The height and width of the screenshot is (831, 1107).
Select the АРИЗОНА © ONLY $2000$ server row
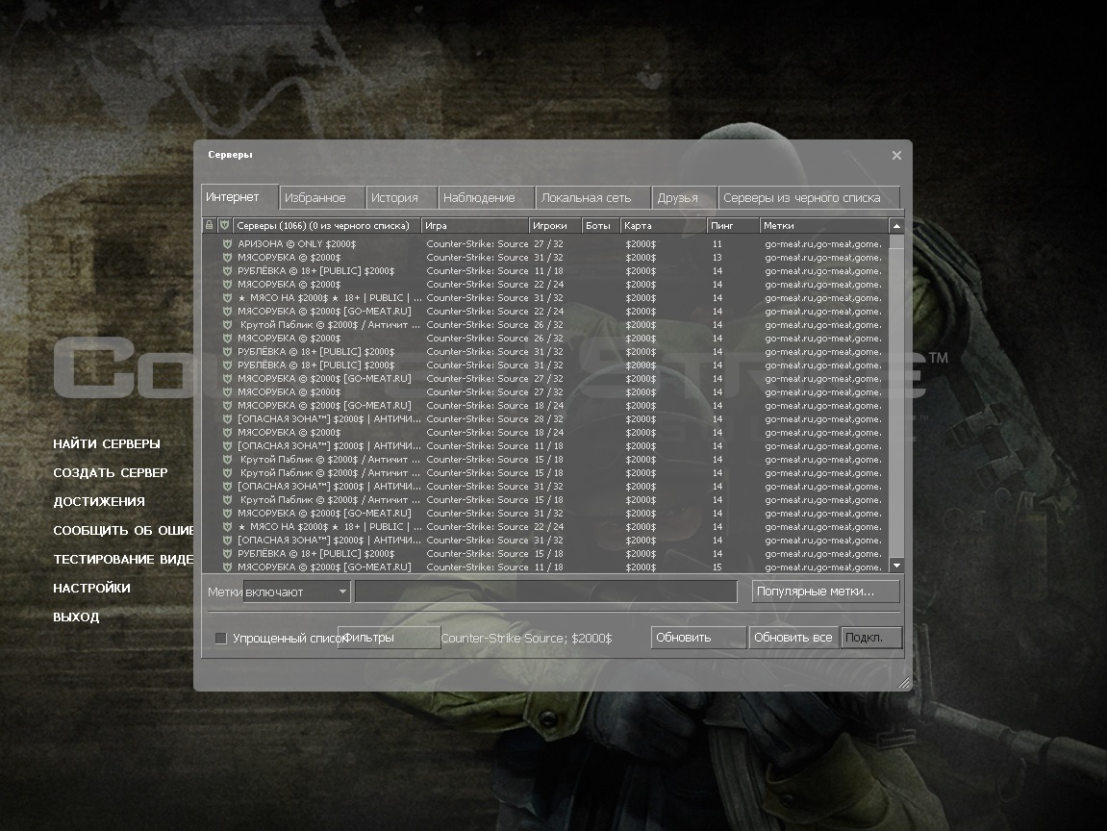tap(545, 243)
